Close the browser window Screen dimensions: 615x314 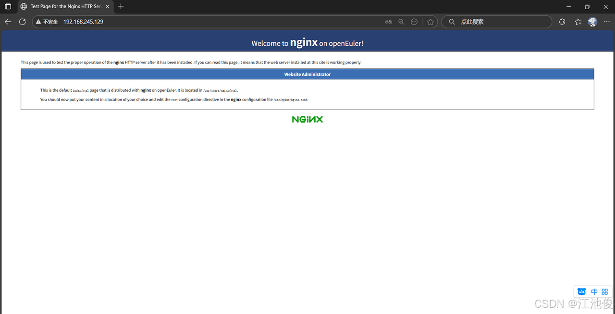(x=606, y=7)
